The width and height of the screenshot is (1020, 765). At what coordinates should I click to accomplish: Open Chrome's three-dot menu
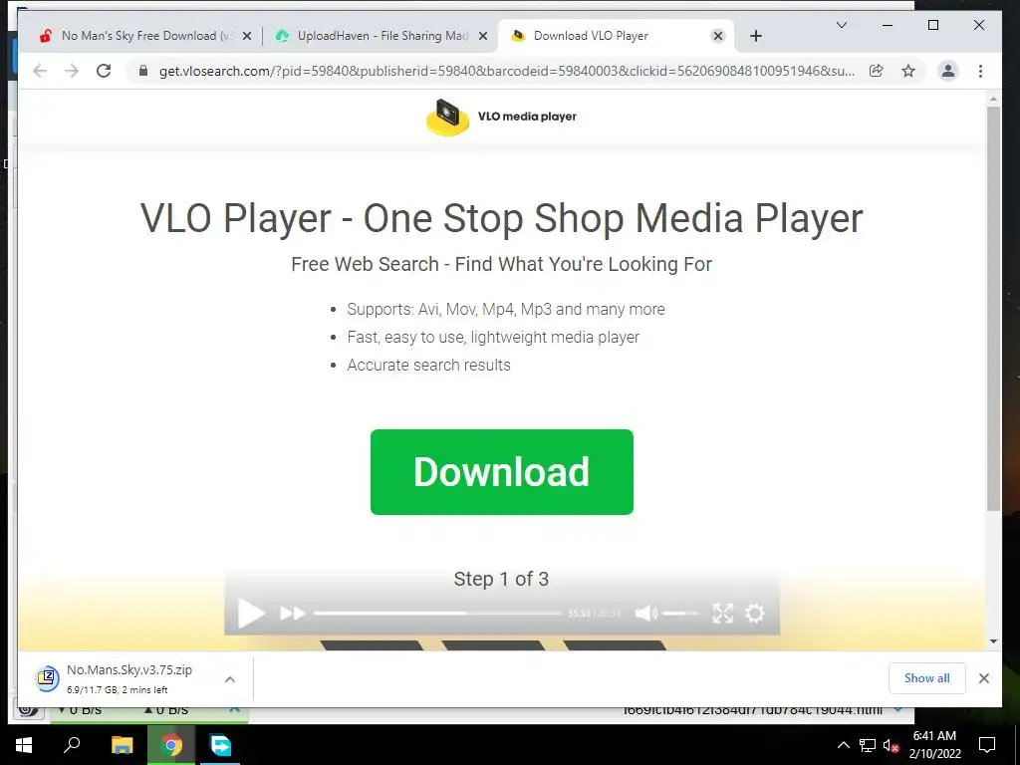[980, 71]
